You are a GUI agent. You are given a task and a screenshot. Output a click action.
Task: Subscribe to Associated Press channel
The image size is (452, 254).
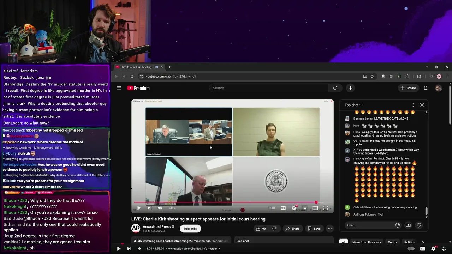[x=190, y=229]
